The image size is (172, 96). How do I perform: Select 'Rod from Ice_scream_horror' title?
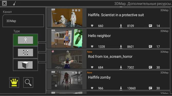110,57
